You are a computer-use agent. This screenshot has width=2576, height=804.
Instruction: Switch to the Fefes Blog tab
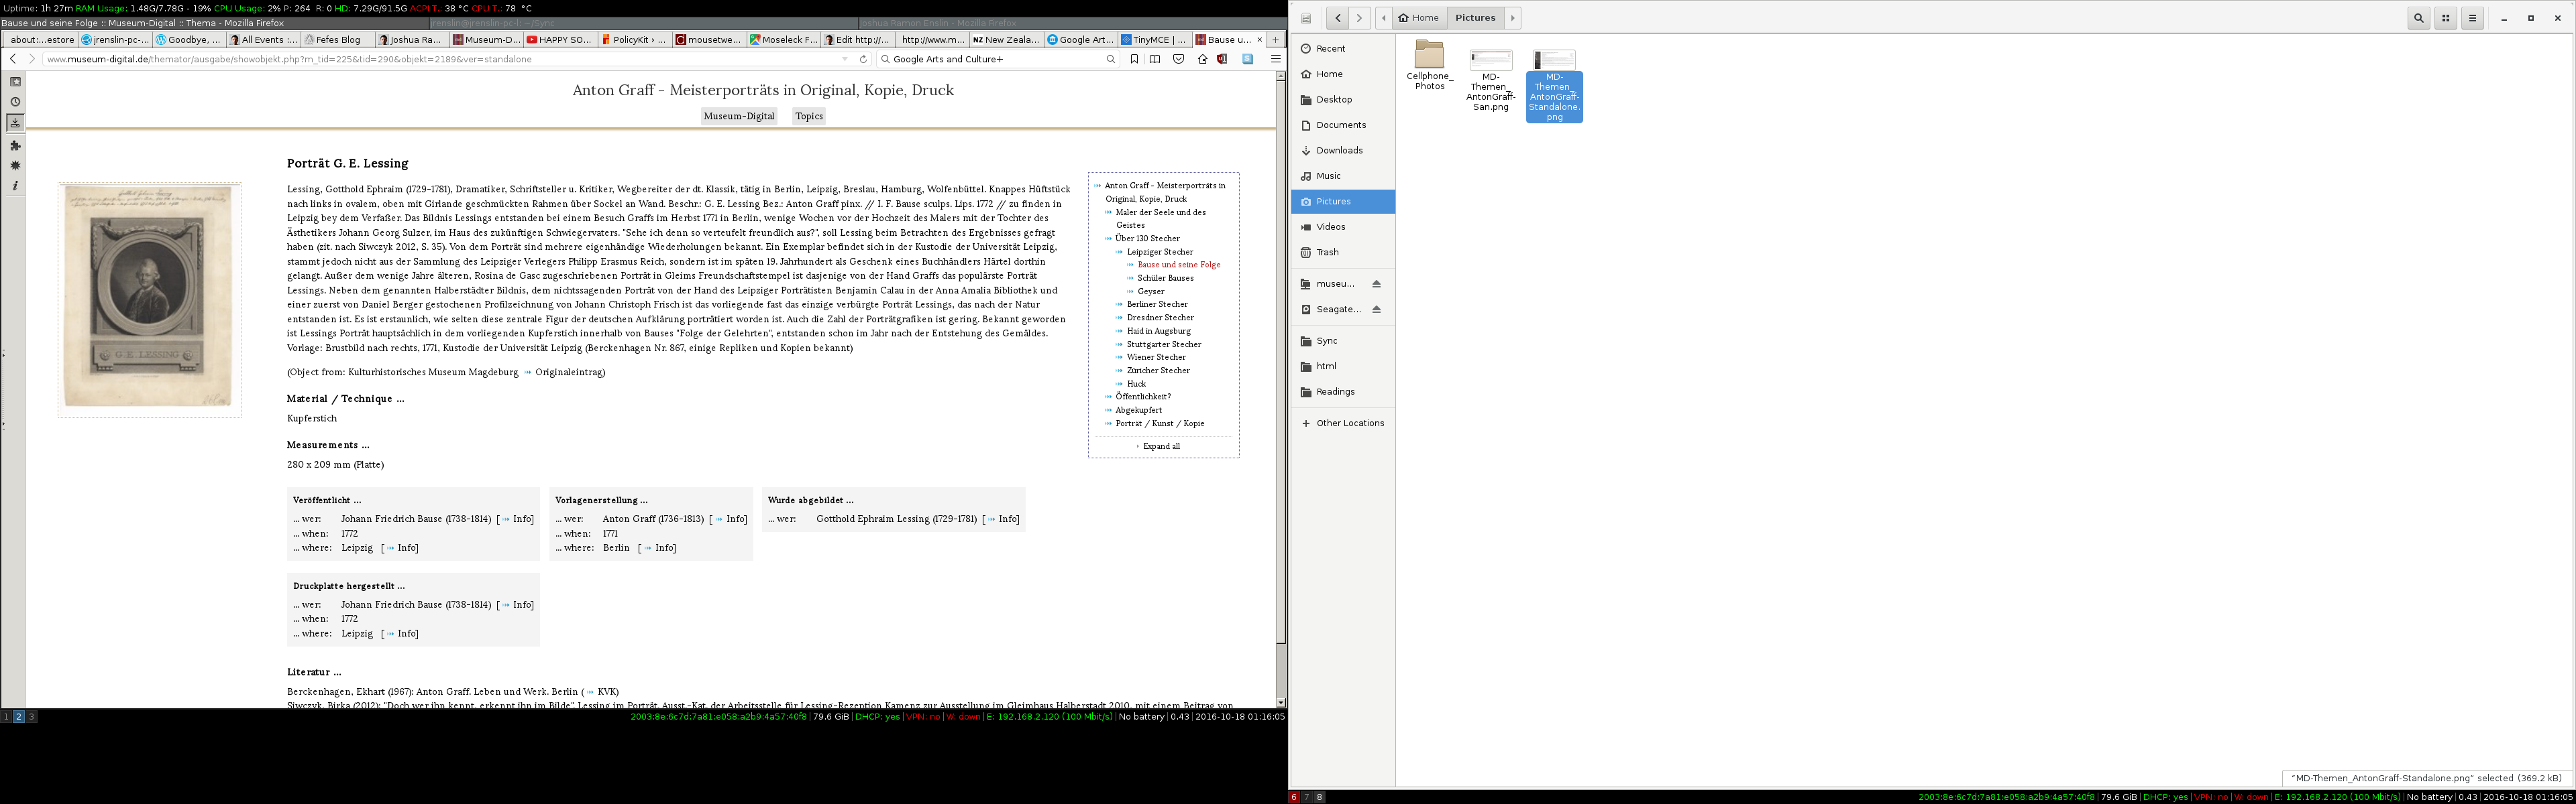338,40
